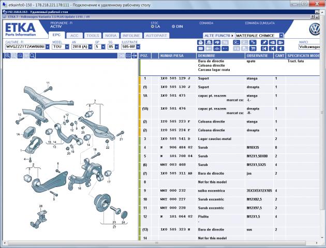Select part number WHT 000 228

tap(173, 208)
